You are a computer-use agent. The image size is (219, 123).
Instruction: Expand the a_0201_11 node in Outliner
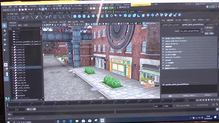click(x=13, y=70)
